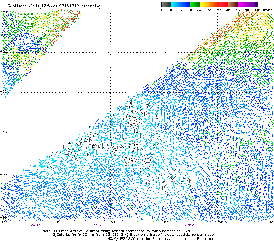
Task: Click the gray 0–5 knots color bar segment
Action: coord(166,4)
